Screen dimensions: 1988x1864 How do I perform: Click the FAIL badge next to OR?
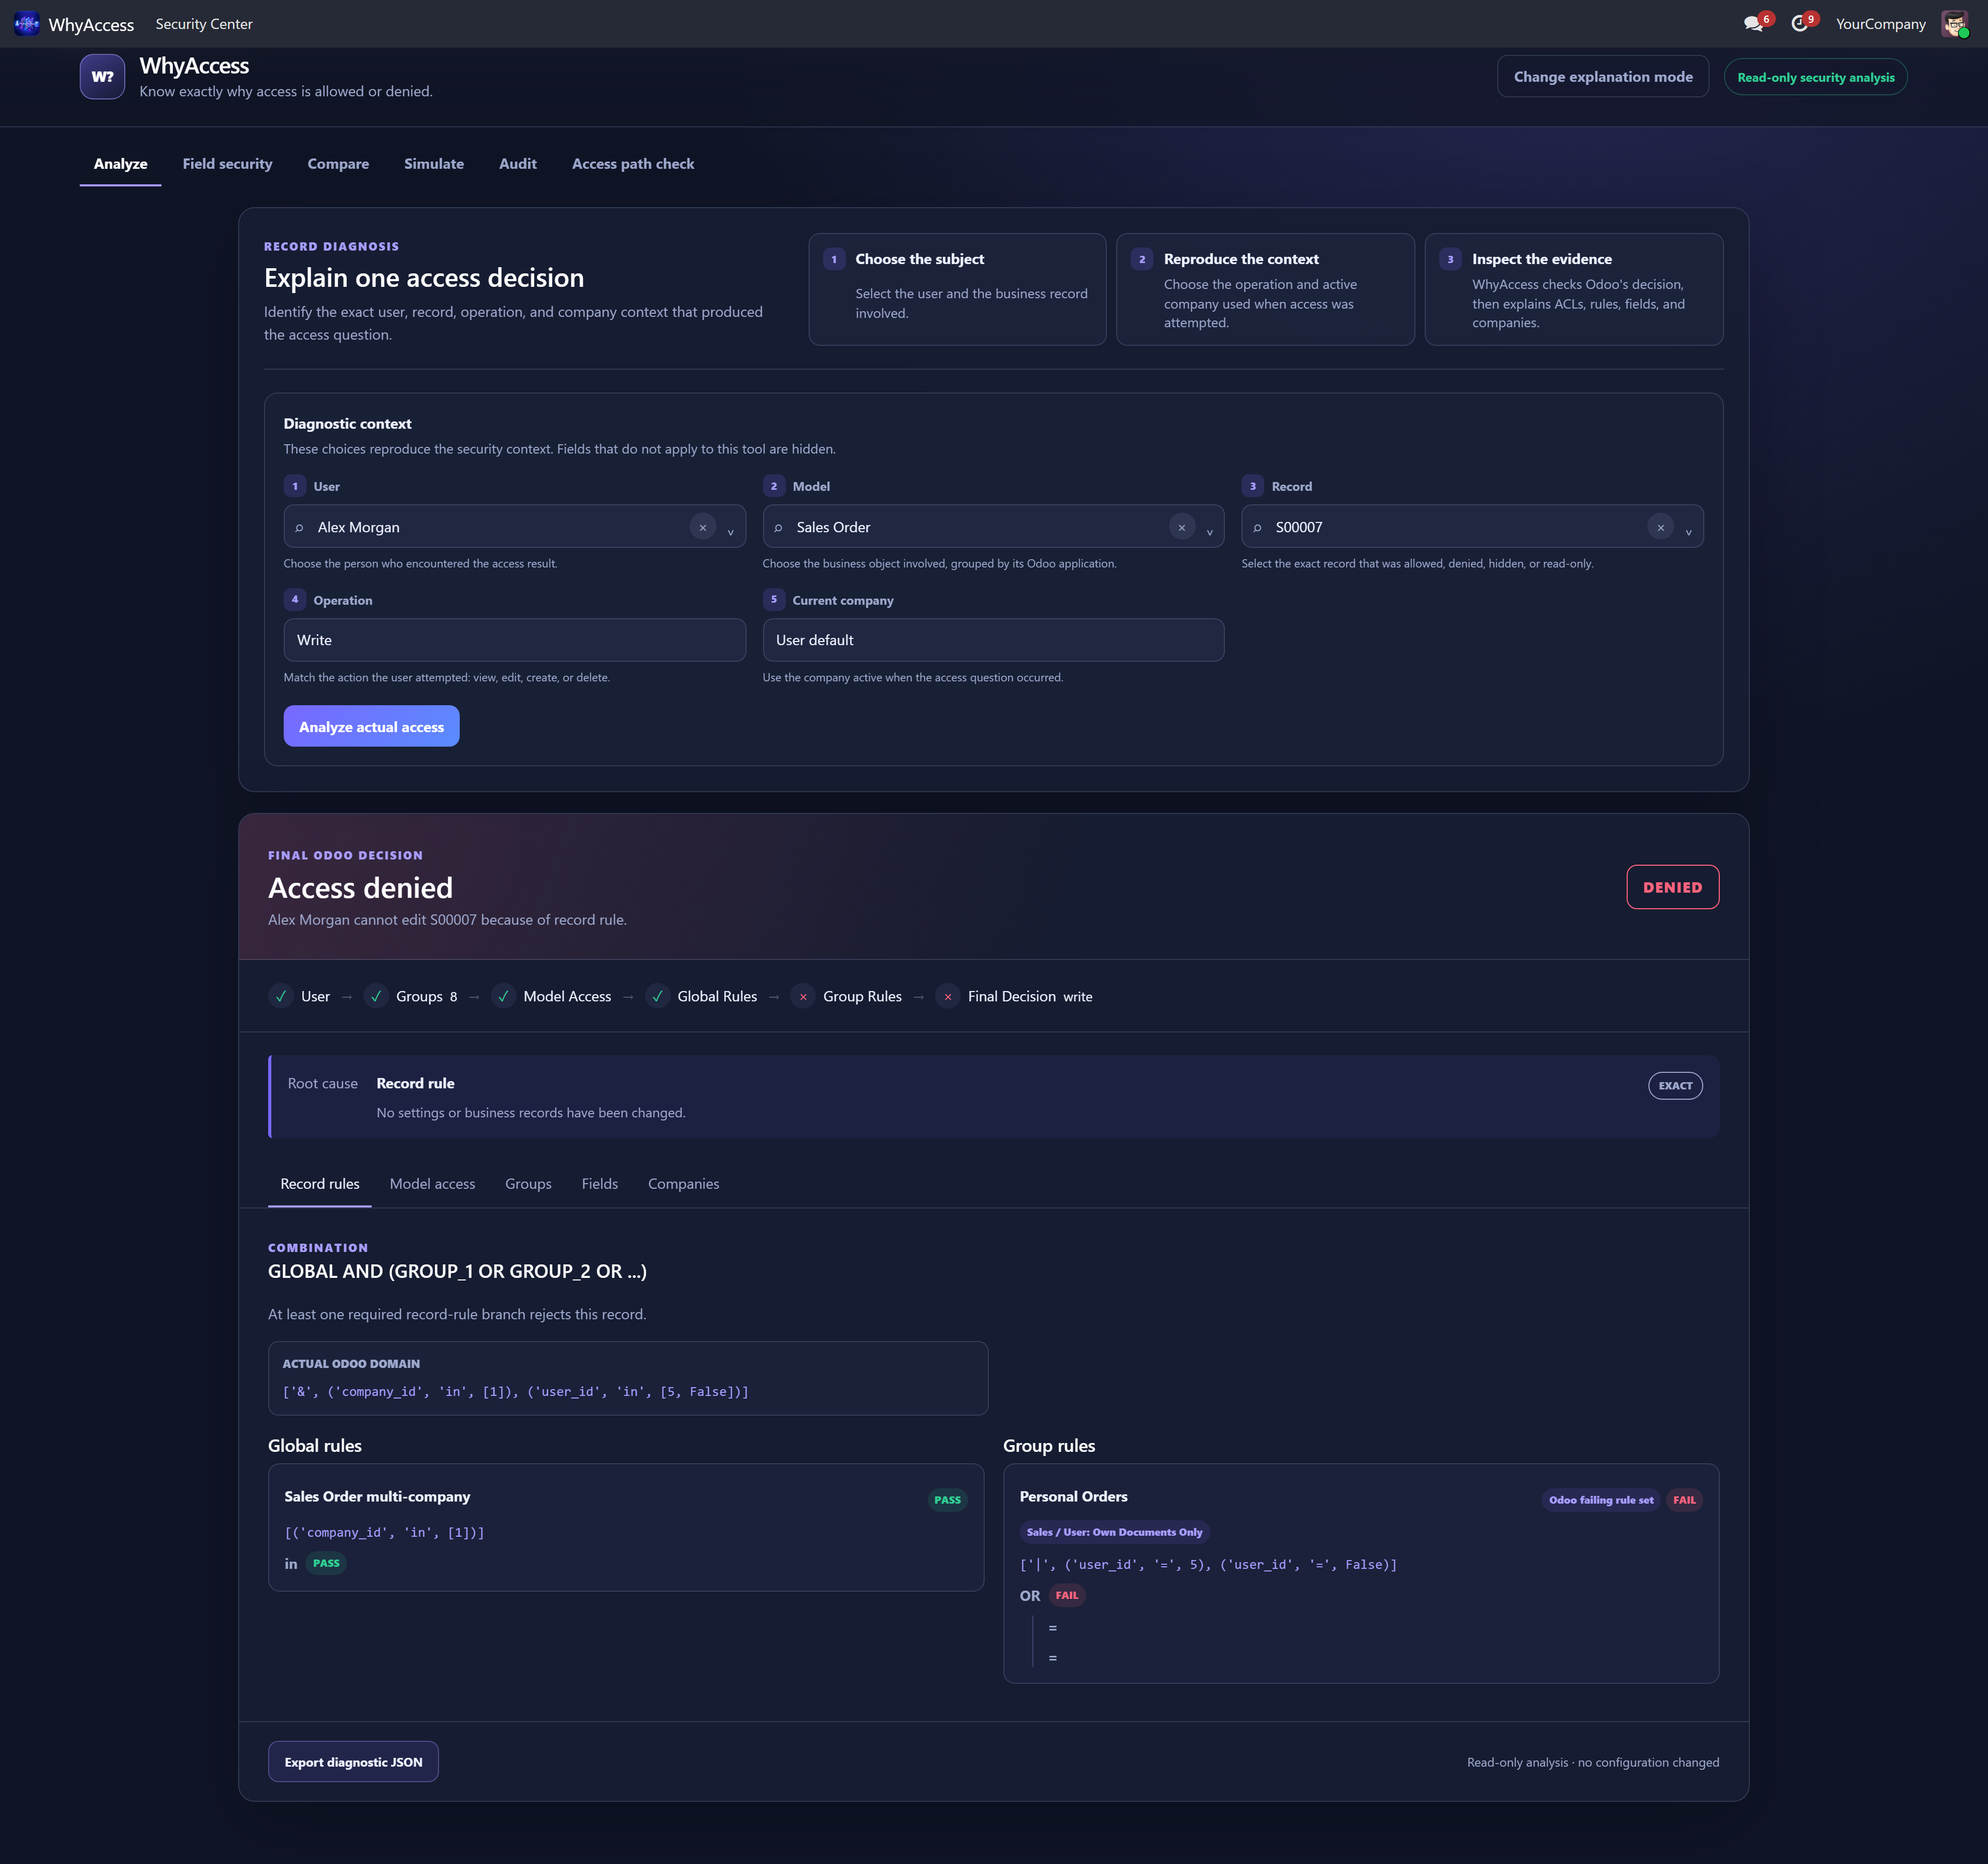(1067, 1595)
